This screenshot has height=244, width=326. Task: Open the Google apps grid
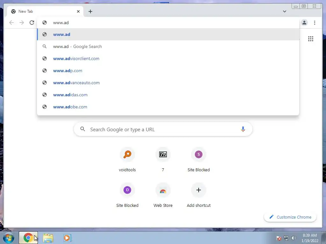(311, 39)
